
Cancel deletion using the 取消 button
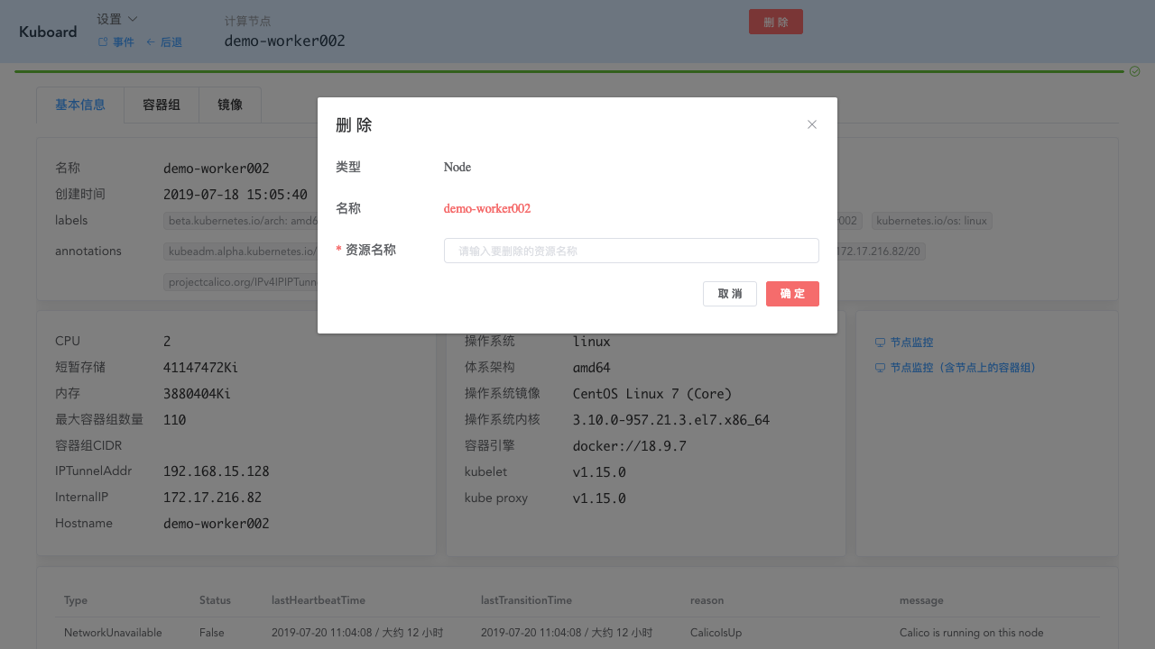click(x=729, y=294)
